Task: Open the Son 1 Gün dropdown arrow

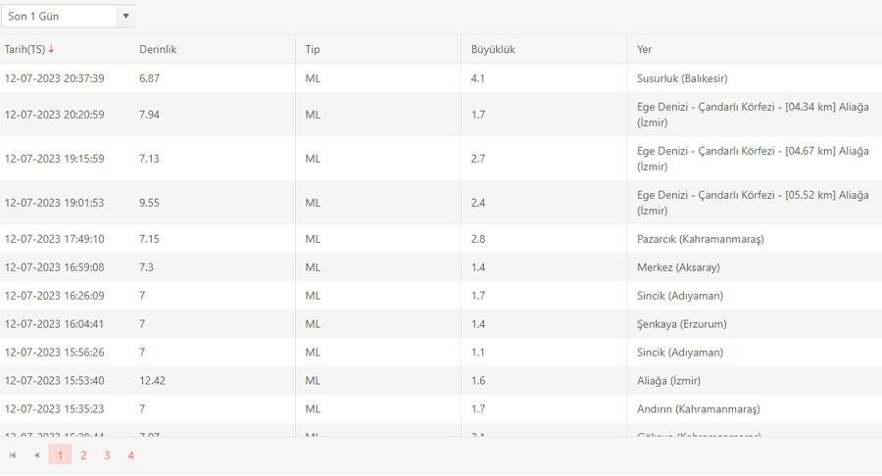Action: 124,17
